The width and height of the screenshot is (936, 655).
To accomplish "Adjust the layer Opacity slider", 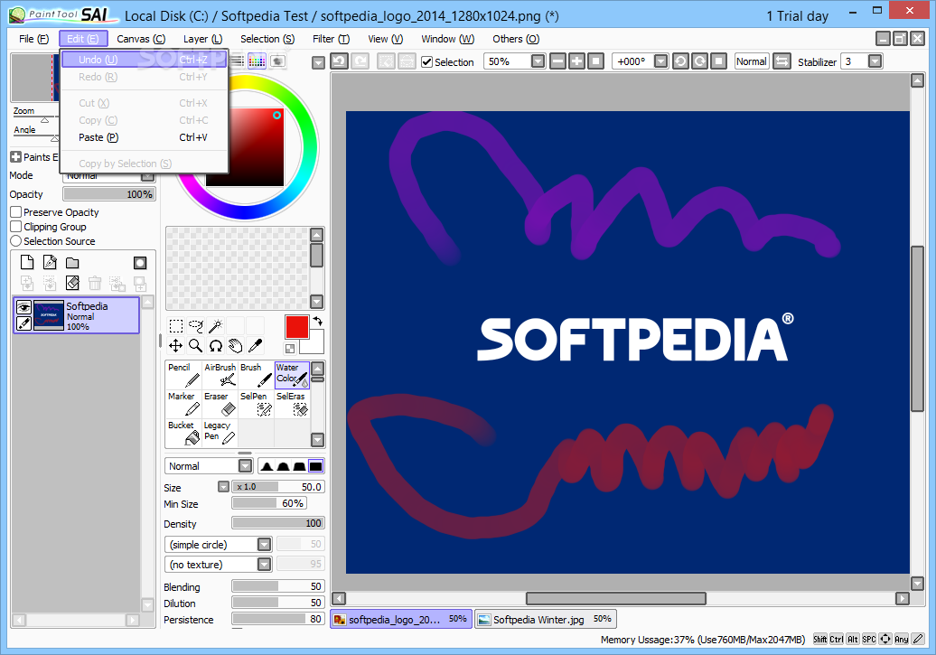I will point(109,194).
